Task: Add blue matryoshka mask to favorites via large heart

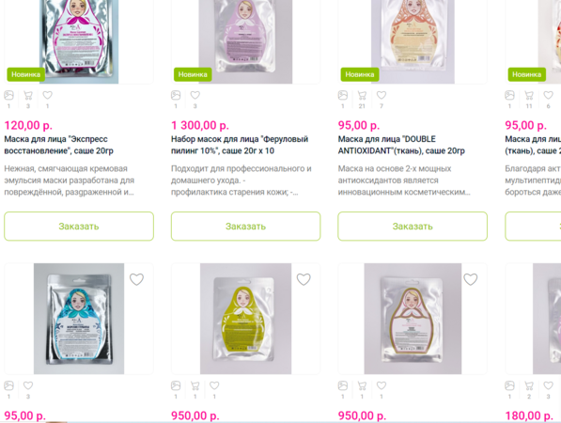Action: click(x=136, y=279)
